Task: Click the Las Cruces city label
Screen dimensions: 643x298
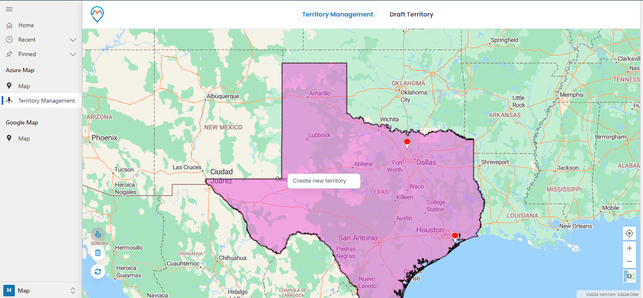Action: point(187,167)
